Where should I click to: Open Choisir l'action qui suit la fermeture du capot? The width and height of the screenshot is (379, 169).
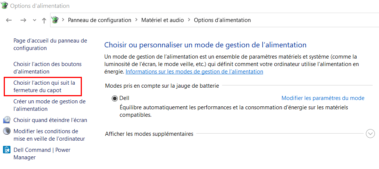pyautogui.click(x=44, y=86)
